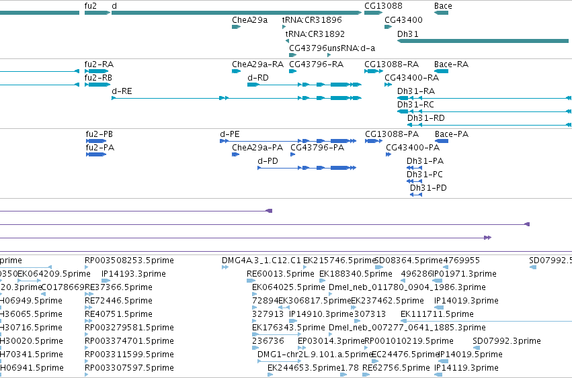572x378 pixels.
Task: Select the SD07992.3prime EST label
Action: click(x=507, y=341)
